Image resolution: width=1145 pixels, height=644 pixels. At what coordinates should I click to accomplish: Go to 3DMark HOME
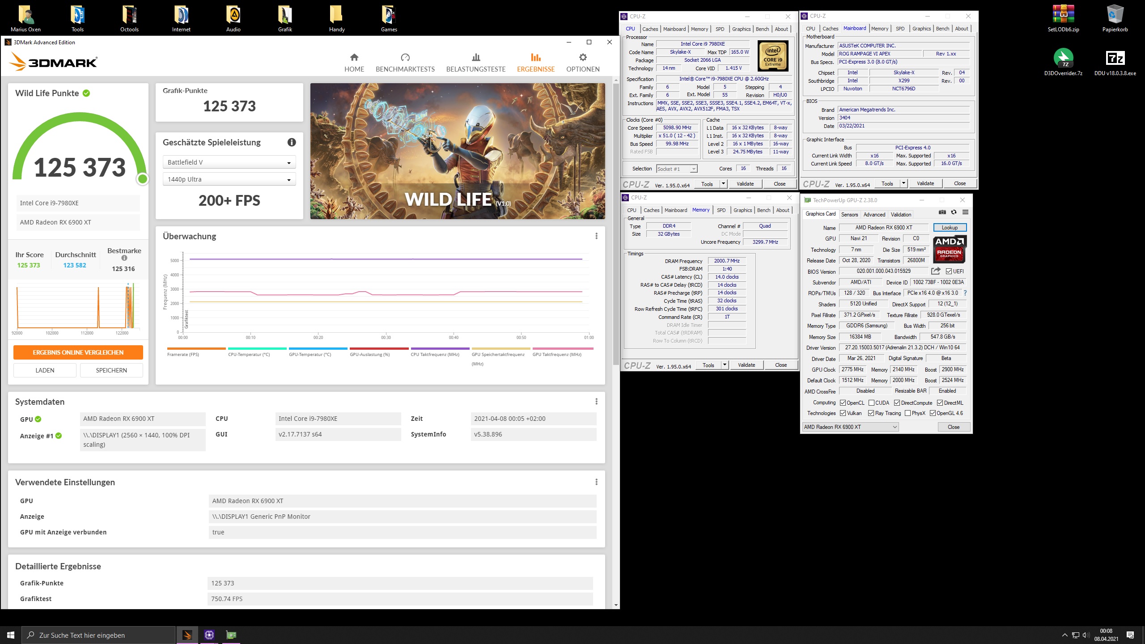click(354, 63)
